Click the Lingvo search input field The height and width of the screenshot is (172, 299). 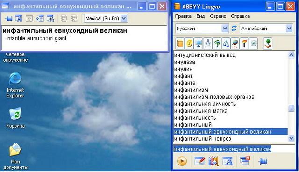coord(235,149)
